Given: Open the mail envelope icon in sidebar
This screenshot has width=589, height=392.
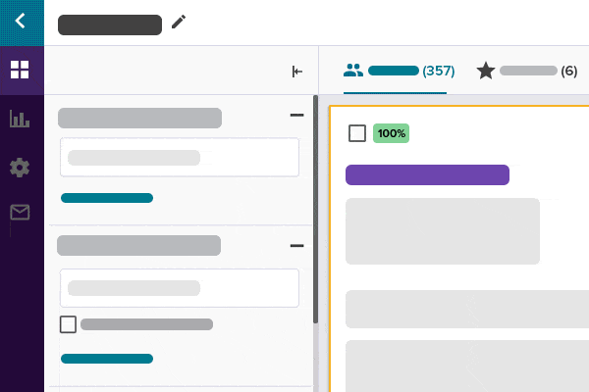Looking at the screenshot, I should [x=21, y=213].
